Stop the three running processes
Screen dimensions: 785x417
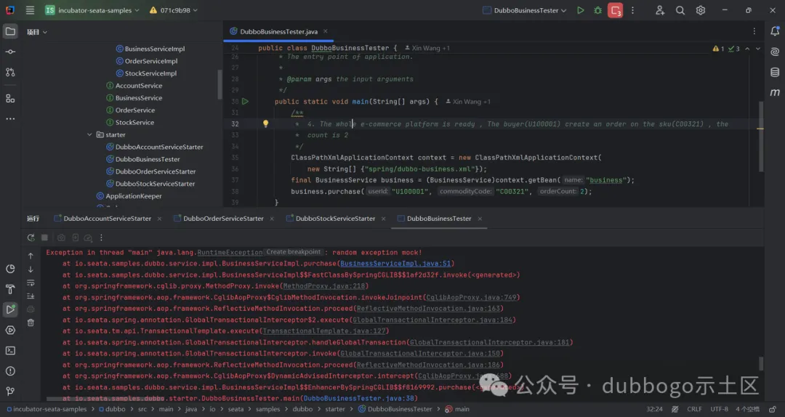pos(616,11)
